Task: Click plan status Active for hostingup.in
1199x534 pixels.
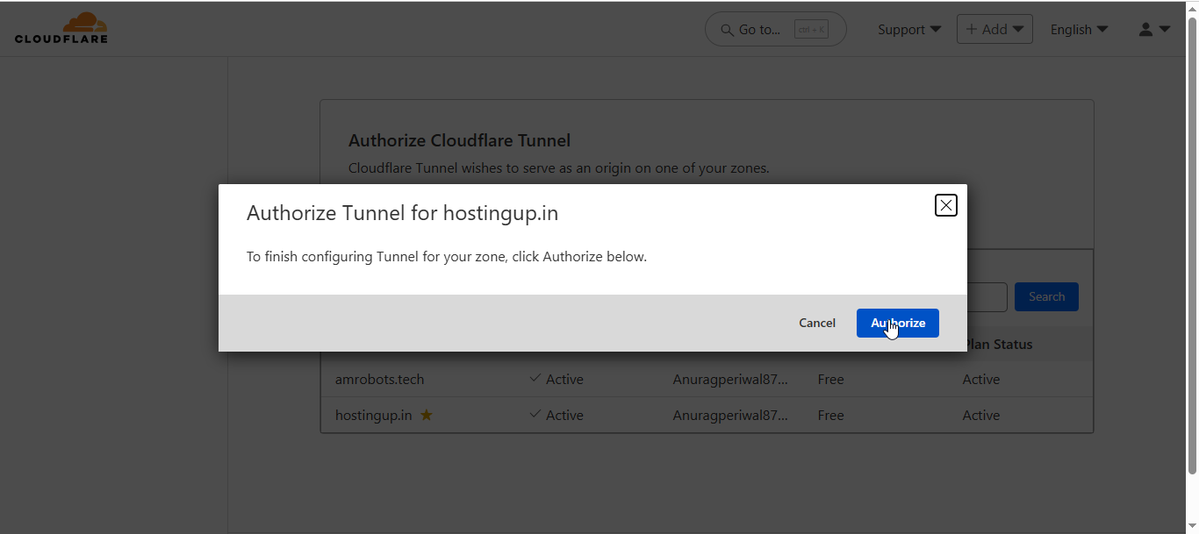Action: (981, 416)
